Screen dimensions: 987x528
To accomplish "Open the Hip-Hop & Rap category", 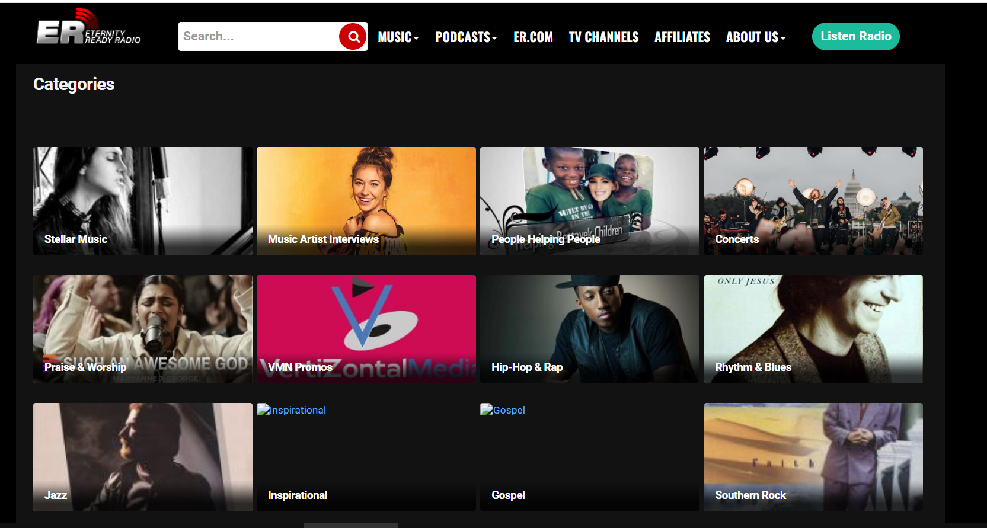I will [x=589, y=329].
